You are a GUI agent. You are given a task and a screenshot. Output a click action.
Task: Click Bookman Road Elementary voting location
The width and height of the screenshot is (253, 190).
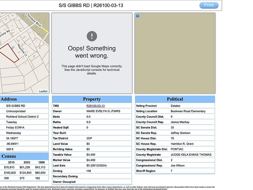(188, 111)
